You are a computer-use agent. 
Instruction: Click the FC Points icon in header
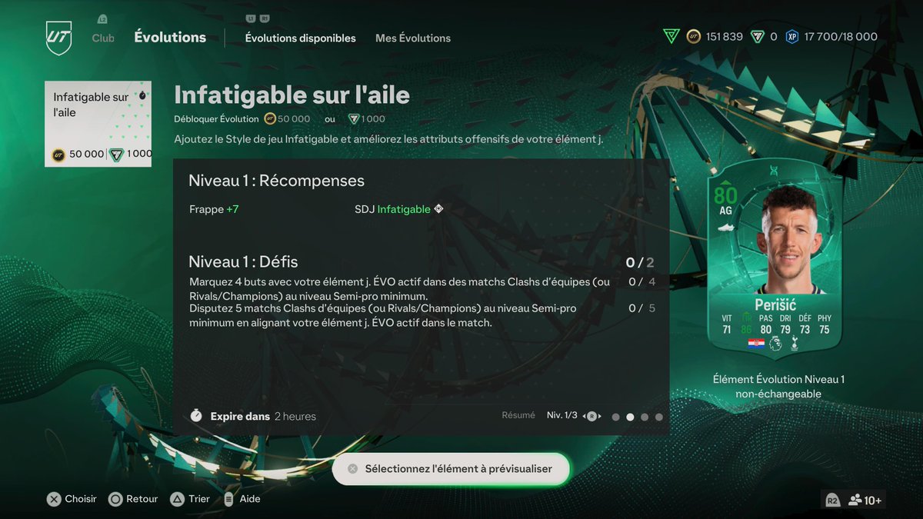click(x=758, y=36)
